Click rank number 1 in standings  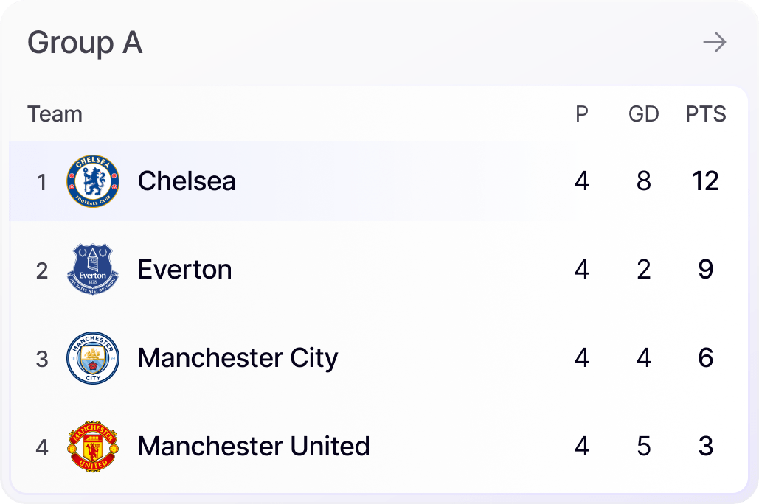42,182
